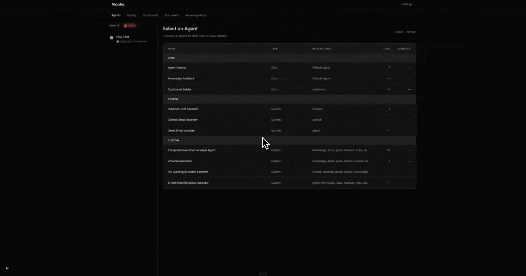Open the Knowledge Assistant agent
The width and height of the screenshot is (526, 276).
click(181, 78)
